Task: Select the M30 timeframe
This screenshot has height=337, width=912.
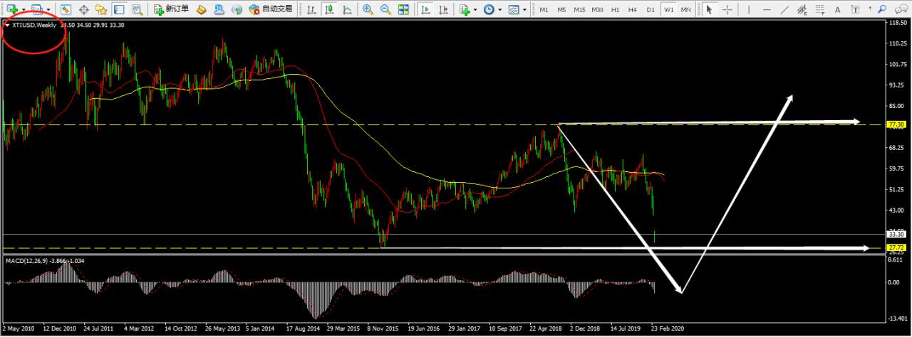Action: 597,9
